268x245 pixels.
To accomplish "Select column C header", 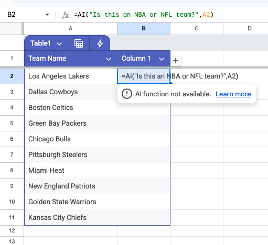I will pyautogui.click(x=197, y=28).
